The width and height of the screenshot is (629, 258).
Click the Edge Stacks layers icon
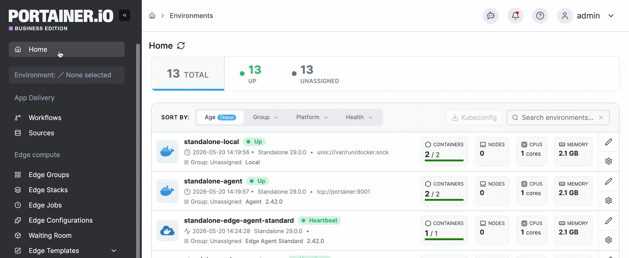pos(18,190)
